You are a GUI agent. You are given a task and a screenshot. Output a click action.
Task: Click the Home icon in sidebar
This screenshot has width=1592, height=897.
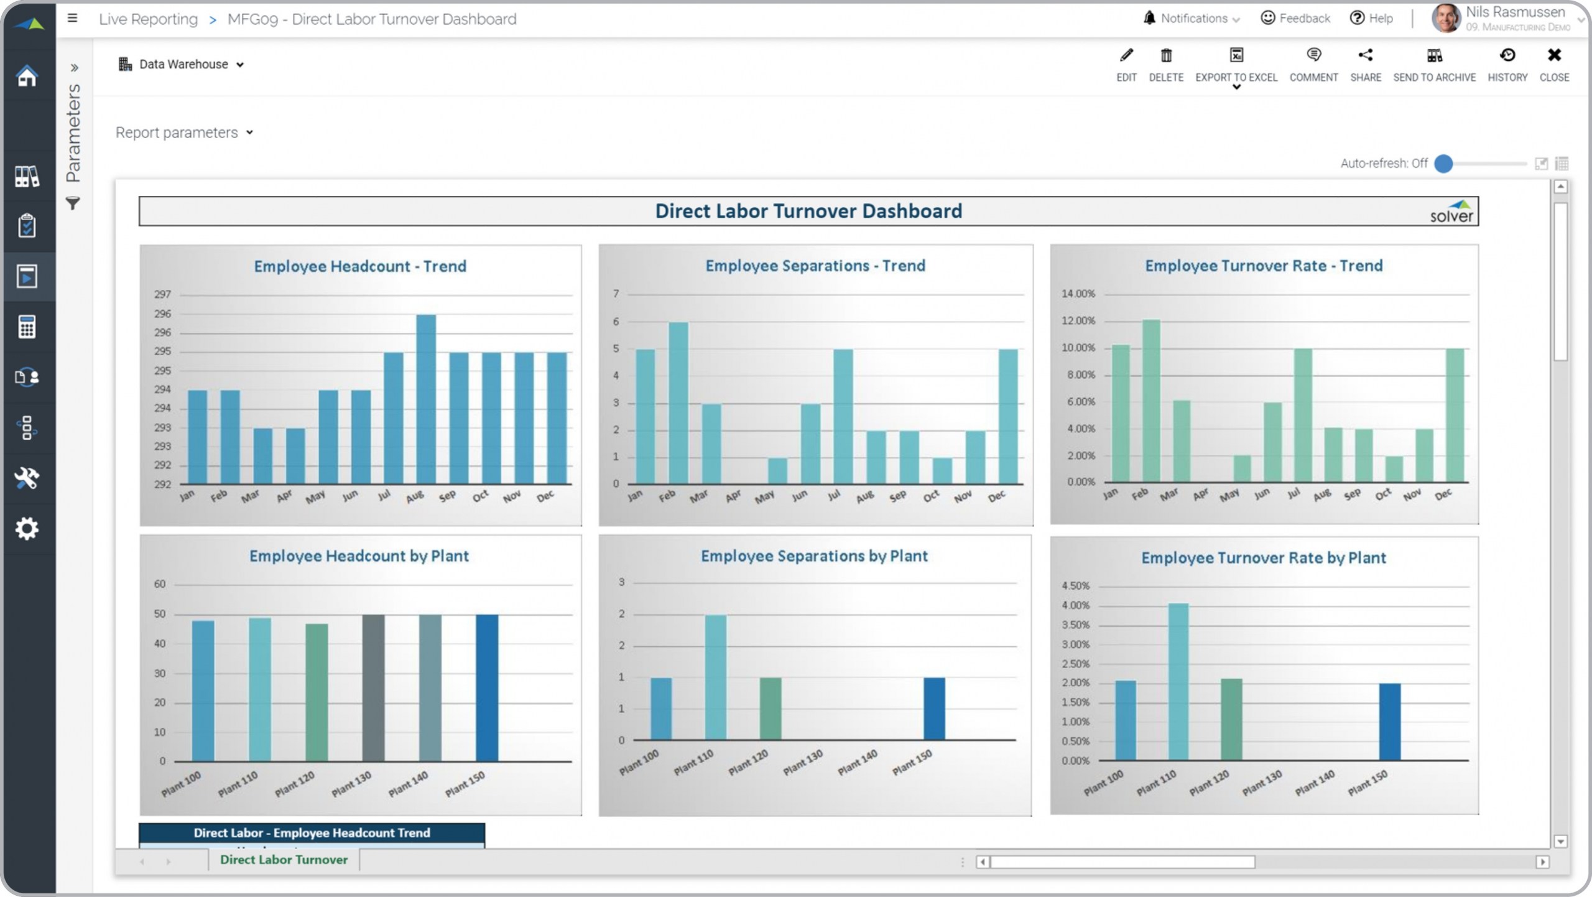click(x=27, y=77)
